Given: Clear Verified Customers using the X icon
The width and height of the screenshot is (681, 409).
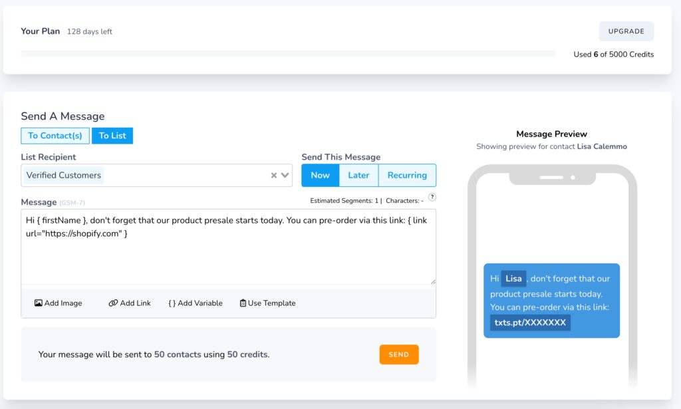Looking at the screenshot, I should point(273,175).
